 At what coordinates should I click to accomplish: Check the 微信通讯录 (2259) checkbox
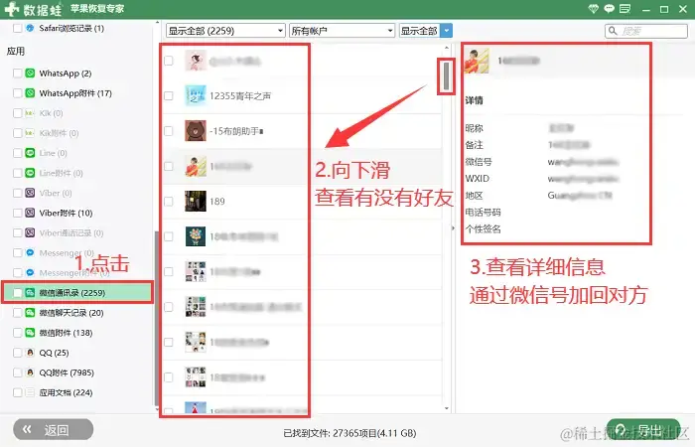(x=17, y=293)
